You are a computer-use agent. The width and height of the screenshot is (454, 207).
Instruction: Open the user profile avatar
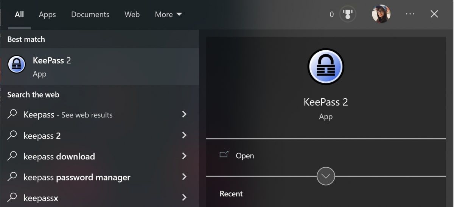[x=381, y=14]
